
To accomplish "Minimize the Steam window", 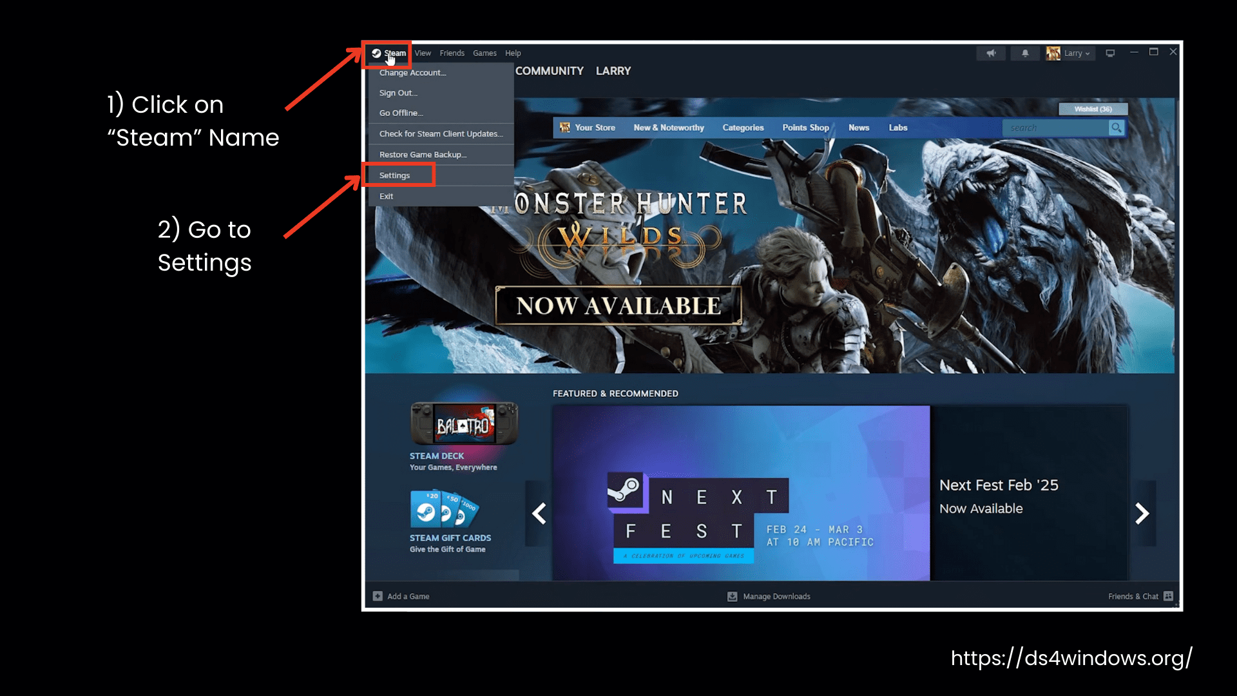I will pyautogui.click(x=1134, y=52).
